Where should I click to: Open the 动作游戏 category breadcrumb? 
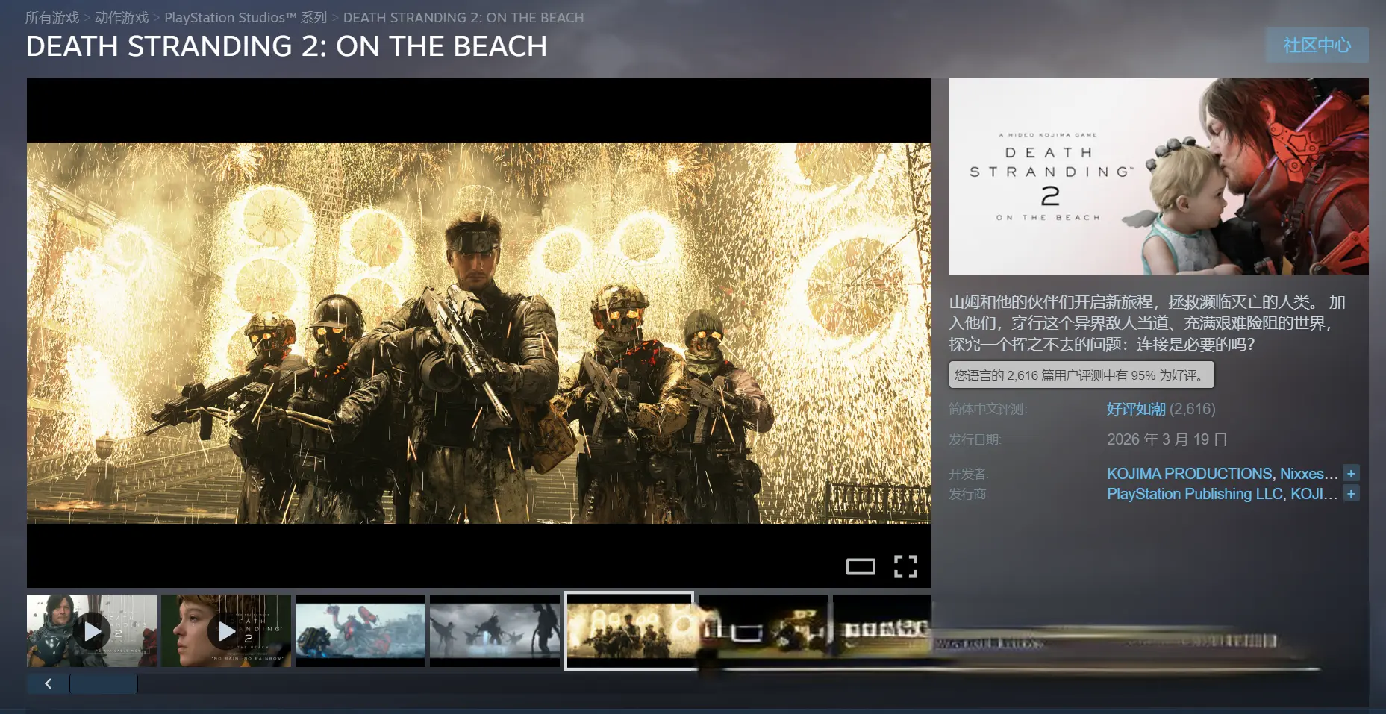coord(122,17)
